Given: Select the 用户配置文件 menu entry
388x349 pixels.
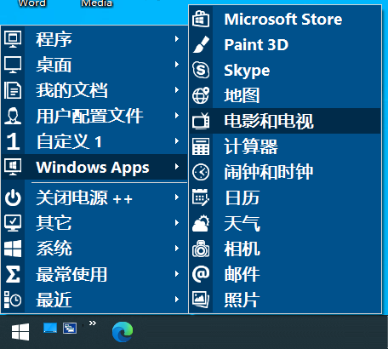Looking at the screenshot, I should point(94,116).
